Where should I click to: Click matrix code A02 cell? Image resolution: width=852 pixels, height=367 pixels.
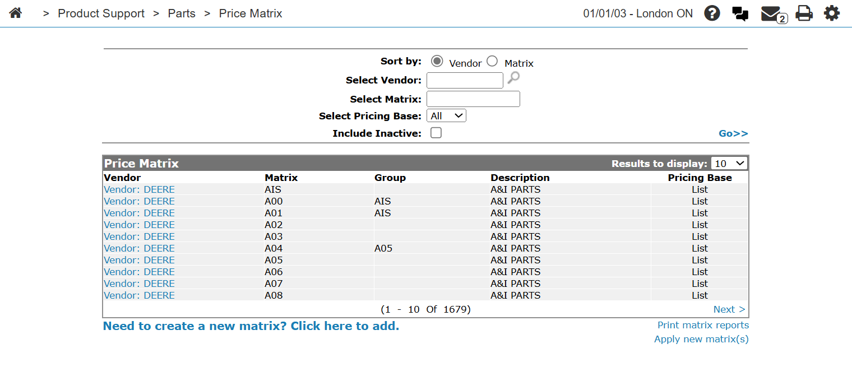tap(274, 225)
